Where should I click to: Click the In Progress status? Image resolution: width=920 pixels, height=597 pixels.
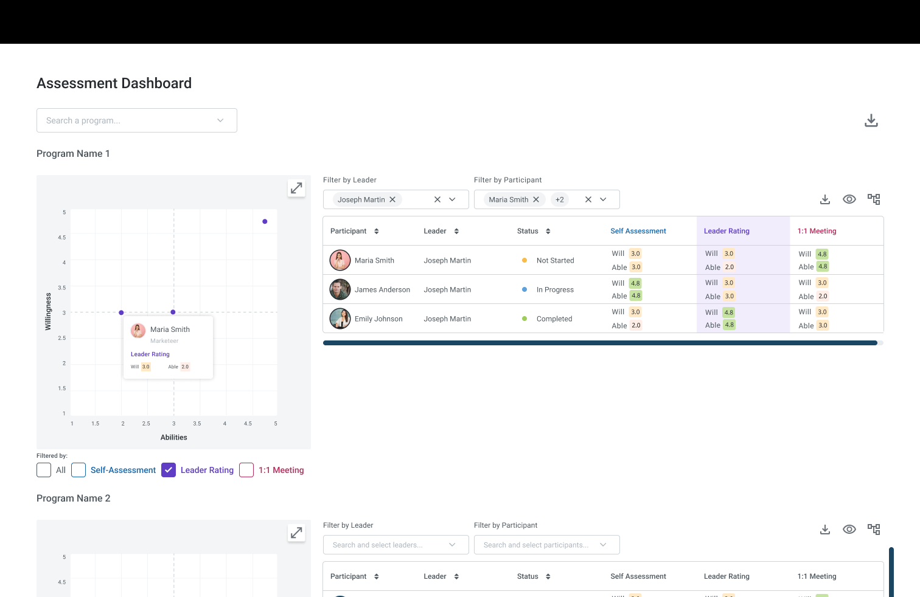[555, 289]
